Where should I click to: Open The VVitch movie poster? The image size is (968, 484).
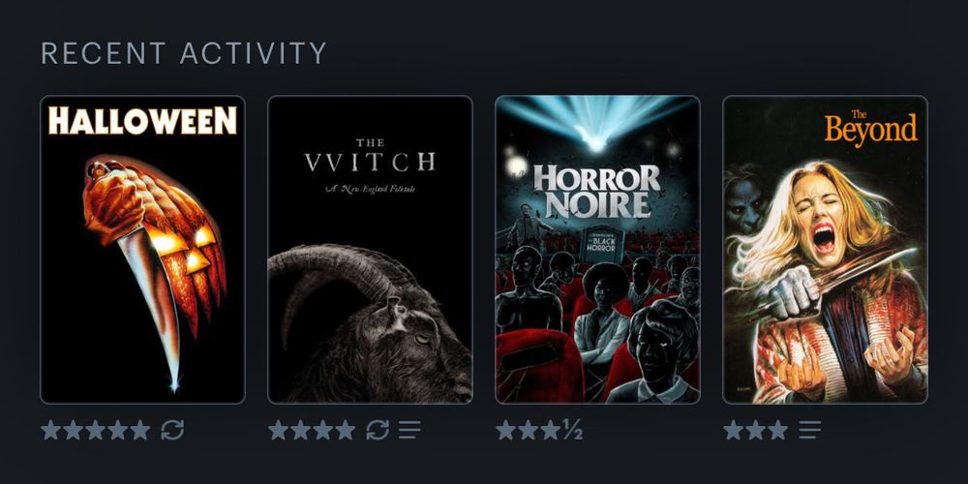tap(370, 250)
